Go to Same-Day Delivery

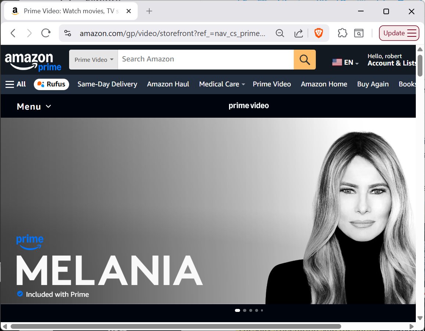(x=107, y=84)
